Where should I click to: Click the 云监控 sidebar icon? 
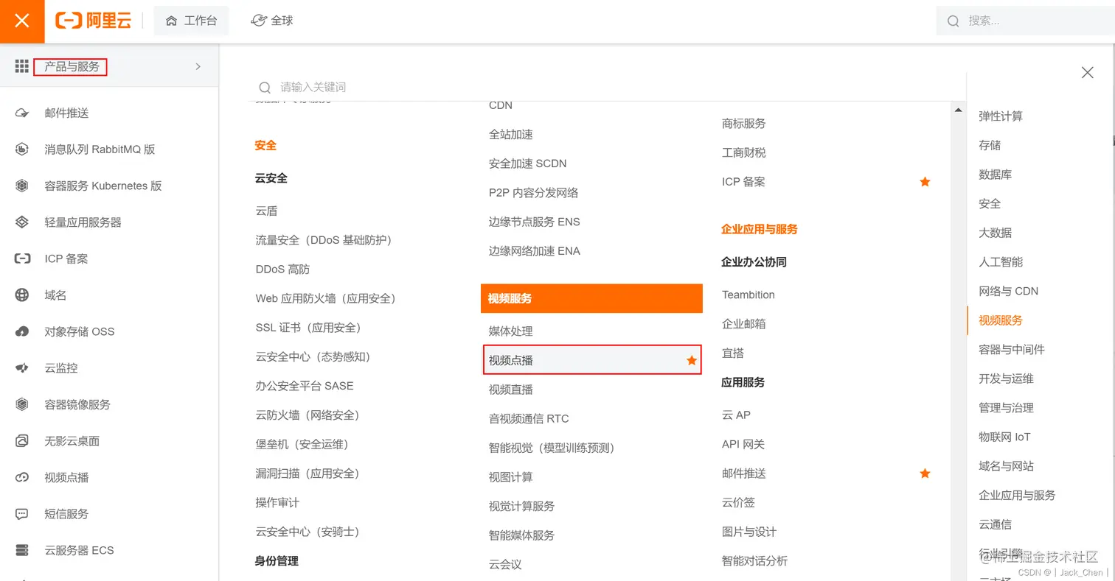[x=21, y=368]
